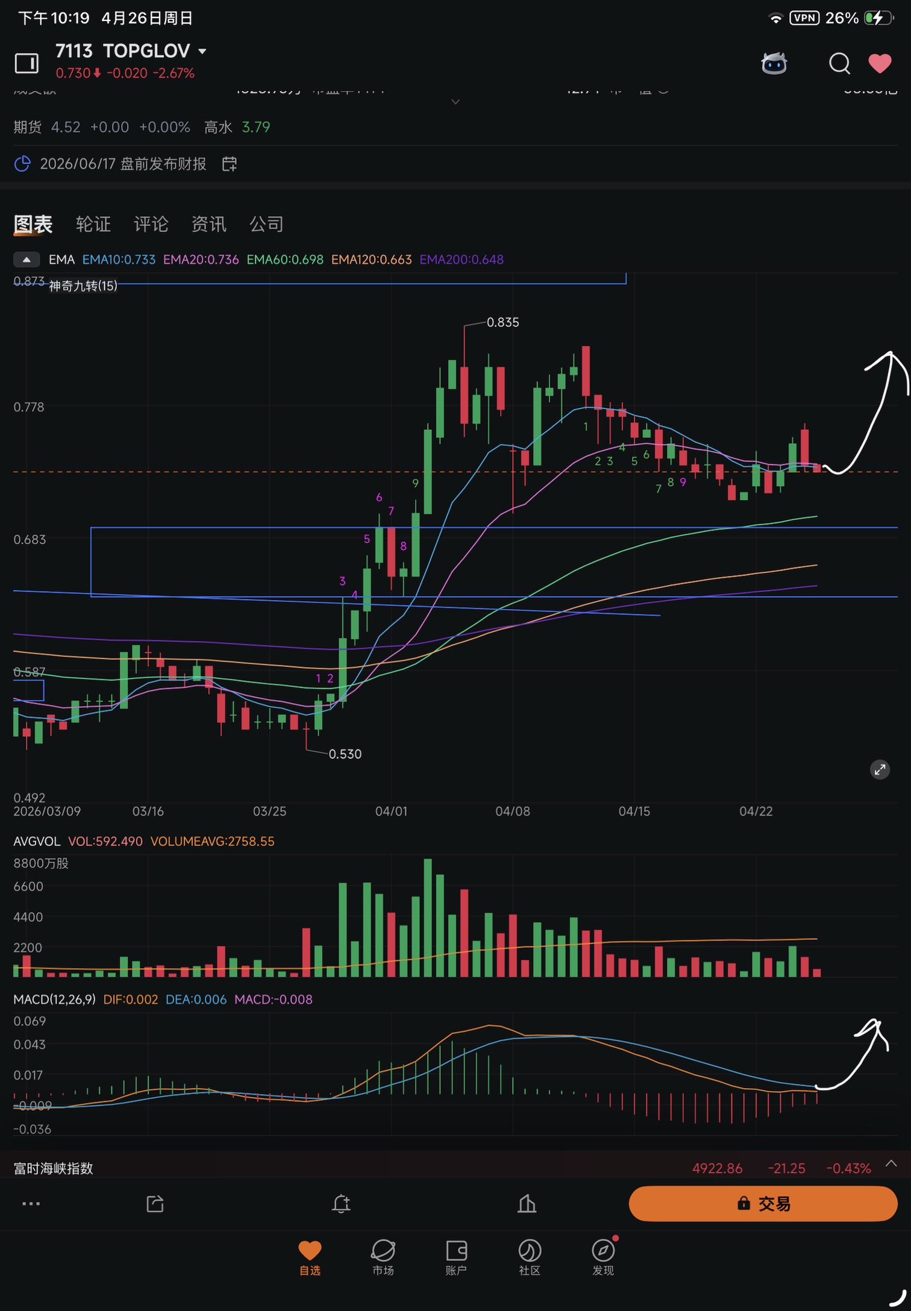Open the 2026/06/17 盘前发布财报 earnings notice
Viewport: 911px width, 1311px height.
click(x=123, y=164)
